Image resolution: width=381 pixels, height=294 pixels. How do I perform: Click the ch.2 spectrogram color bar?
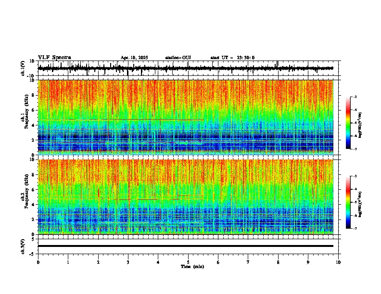(348, 202)
